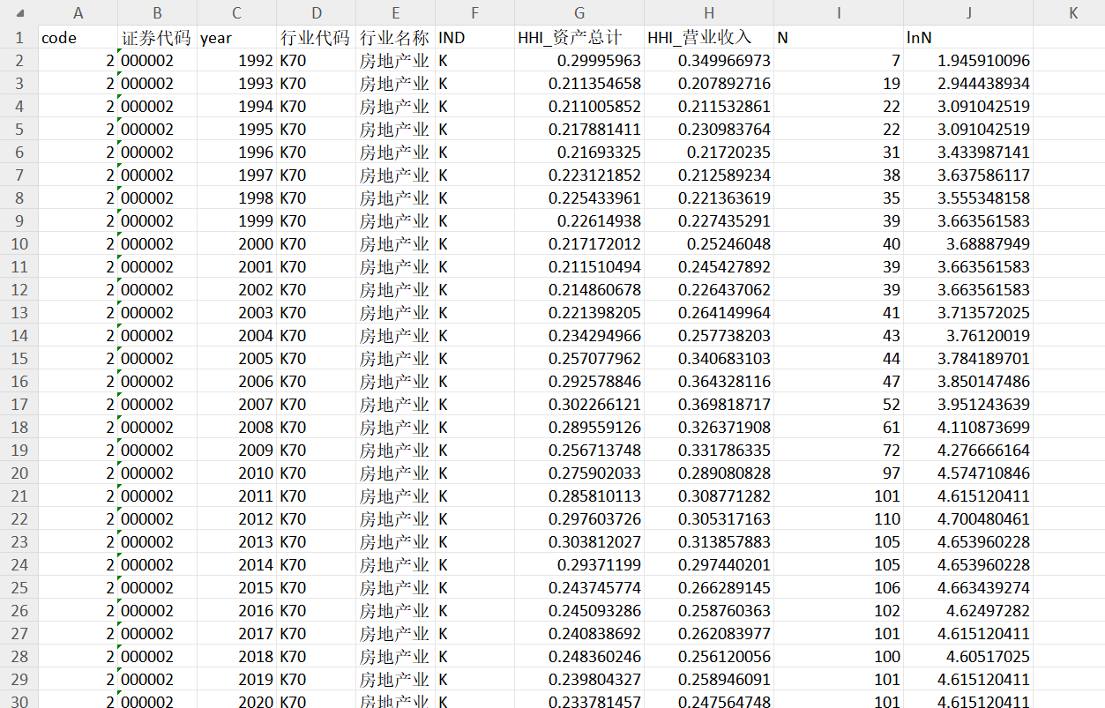This screenshot has width=1105, height=708.
Task: Select year cell 2000
Action: [236, 244]
